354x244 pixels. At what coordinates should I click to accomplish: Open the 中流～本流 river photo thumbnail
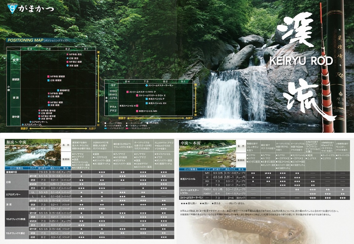click(x=207, y=154)
